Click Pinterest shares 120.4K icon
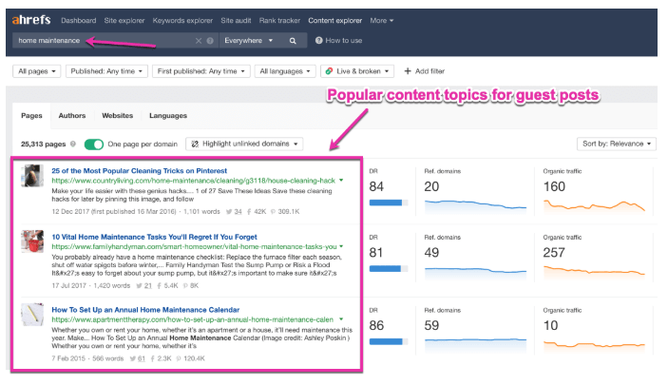668x386 pixels. [x=179, y=358]
